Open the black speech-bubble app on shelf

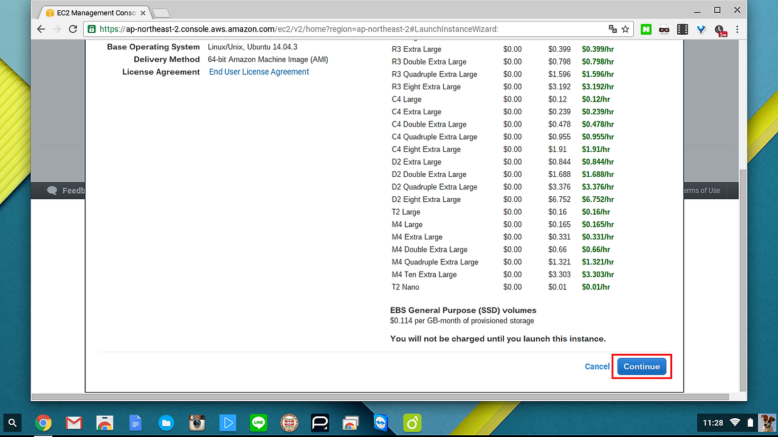point(320,422)
